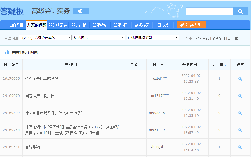This screenshot has width=251, height=157.
Task: Click the pencil icon on 我要提问 button
Action: (181, 25)
